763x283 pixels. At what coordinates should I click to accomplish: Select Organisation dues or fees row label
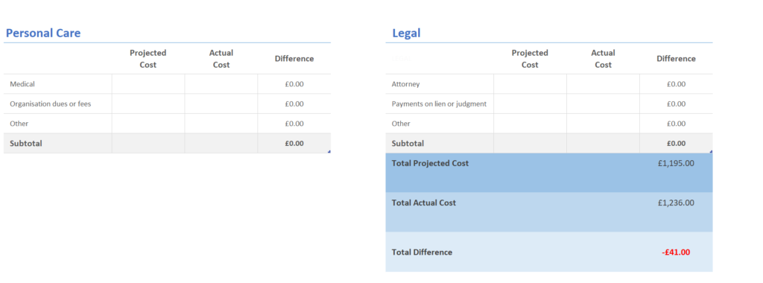coord(51,104)
